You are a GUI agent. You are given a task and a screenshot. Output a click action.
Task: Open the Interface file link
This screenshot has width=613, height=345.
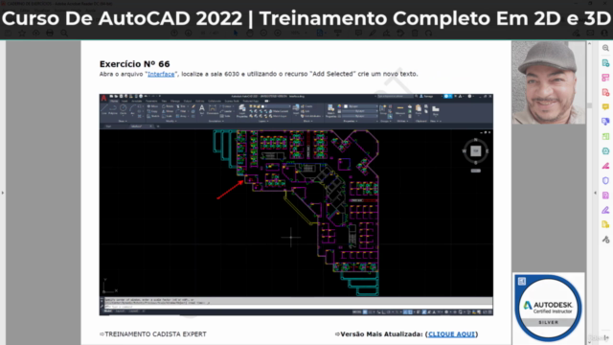click(161, 74)
